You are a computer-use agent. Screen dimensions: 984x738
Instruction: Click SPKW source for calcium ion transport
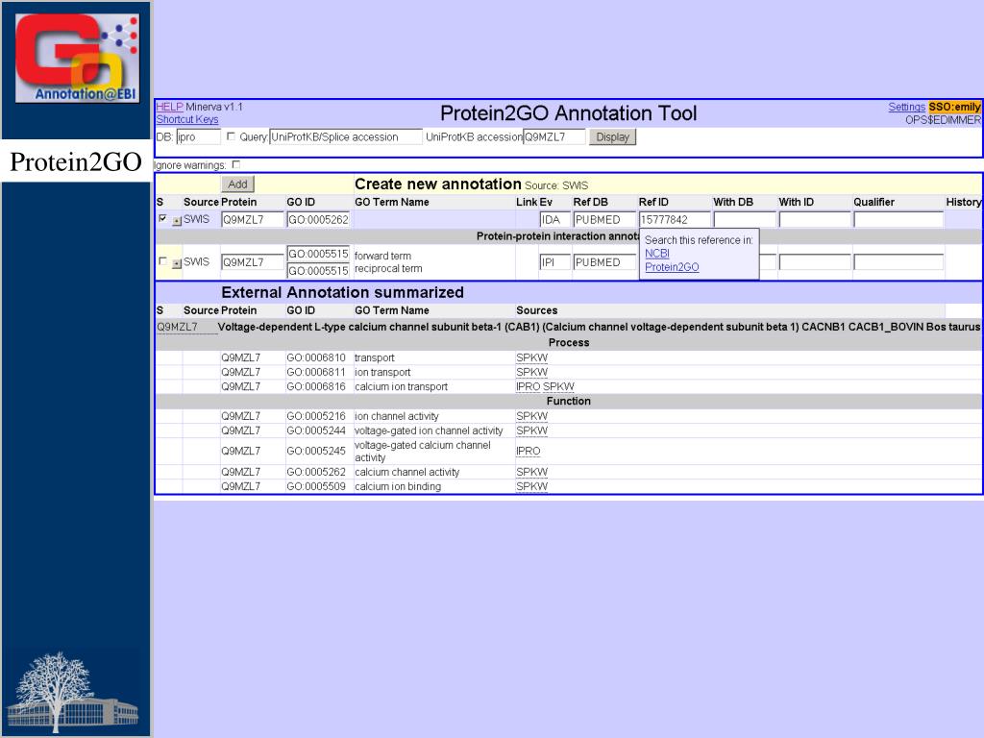pos(559,386)
